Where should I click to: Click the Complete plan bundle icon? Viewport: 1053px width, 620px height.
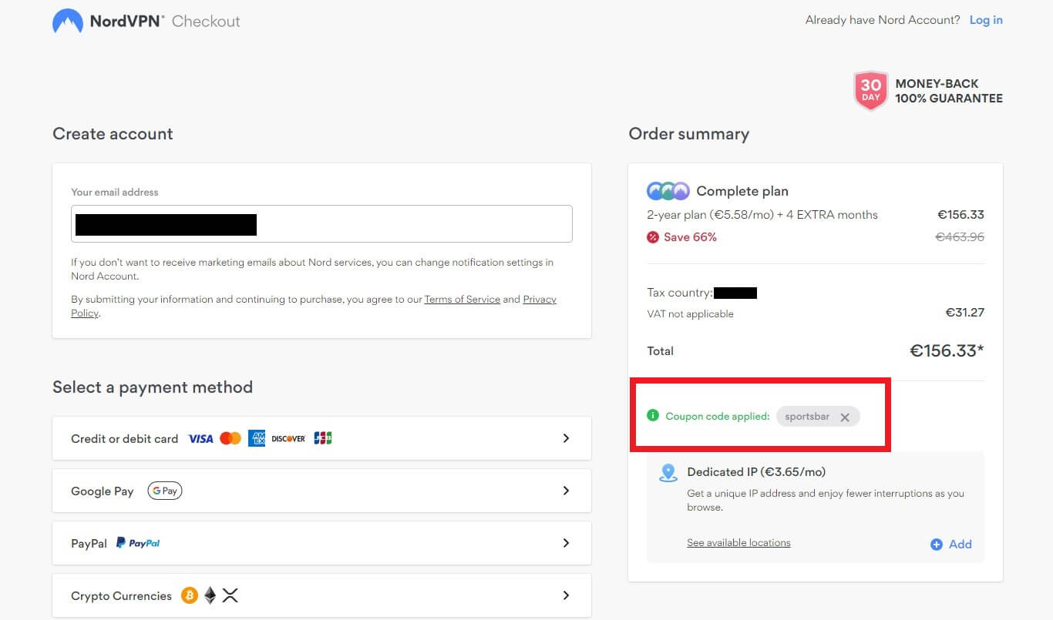[668, 191]
